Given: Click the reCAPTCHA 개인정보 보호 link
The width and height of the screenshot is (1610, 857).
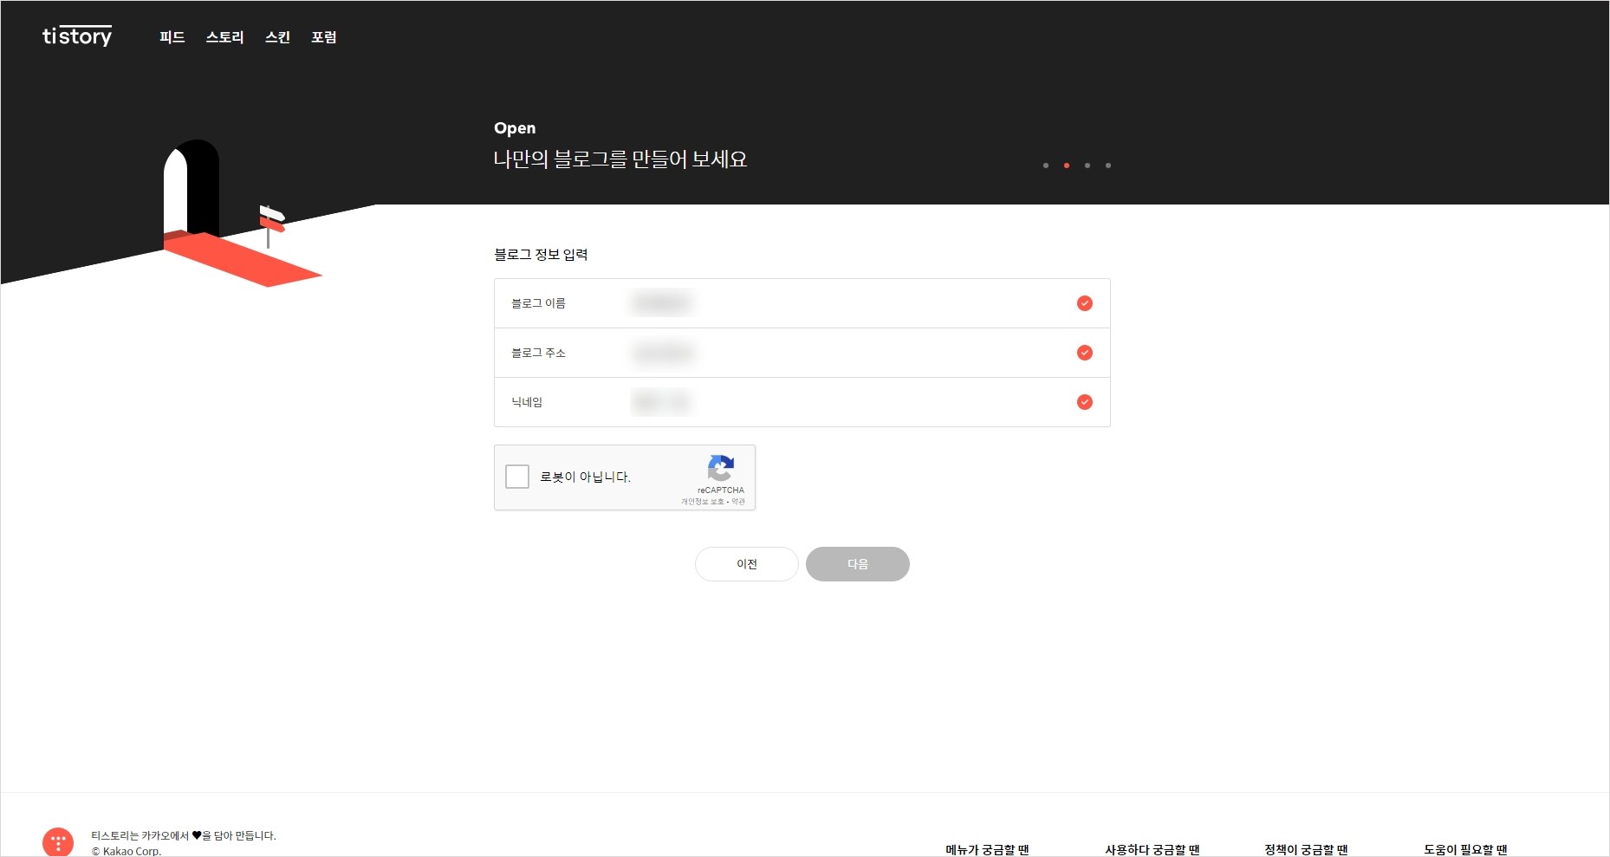Looking at the screenshot, I should pos(702,502).
